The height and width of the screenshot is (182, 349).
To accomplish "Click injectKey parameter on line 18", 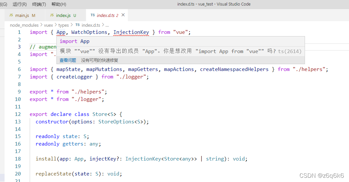I will point(103,159).
